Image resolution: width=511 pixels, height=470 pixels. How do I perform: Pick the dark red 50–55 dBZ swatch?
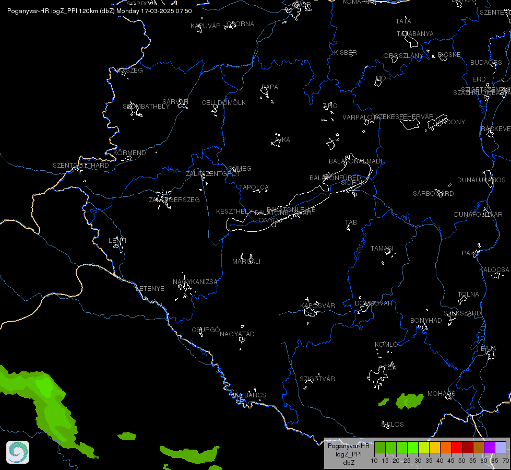[468, 447]
